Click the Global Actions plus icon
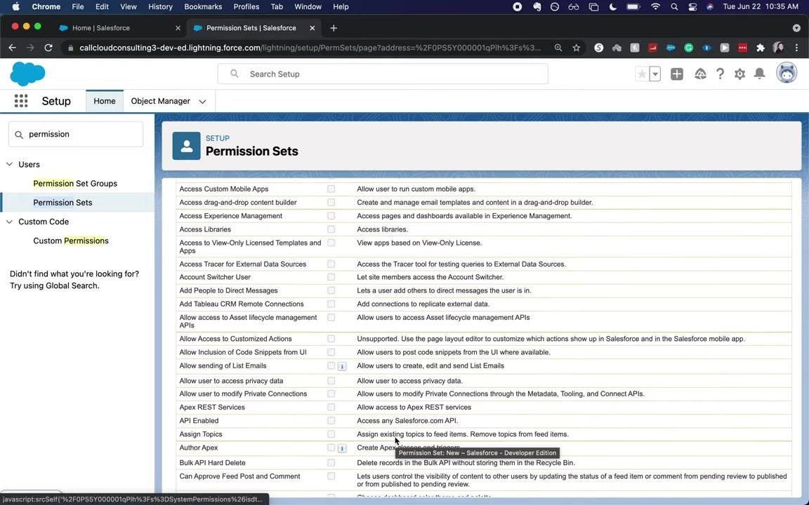 tap(676, 74)
